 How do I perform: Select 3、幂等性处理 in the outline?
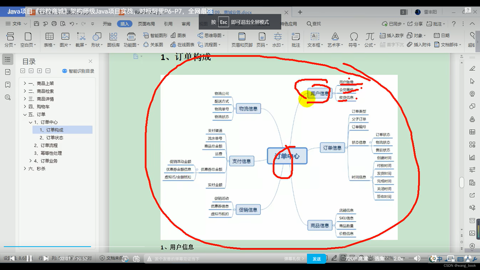click(x=48, y=153)
